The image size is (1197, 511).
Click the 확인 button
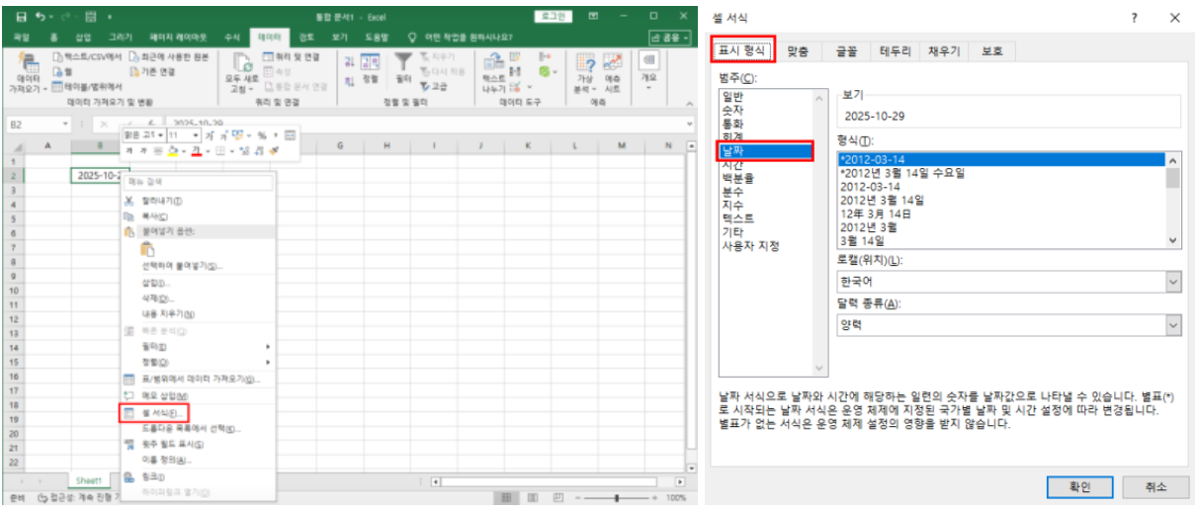(x=1079, y=486)
